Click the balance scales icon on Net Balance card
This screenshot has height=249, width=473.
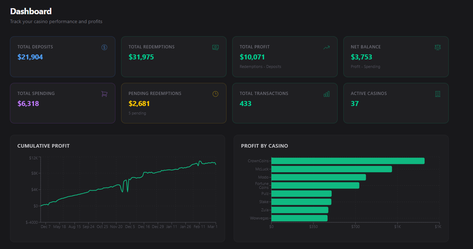click(x=438, y=47)
